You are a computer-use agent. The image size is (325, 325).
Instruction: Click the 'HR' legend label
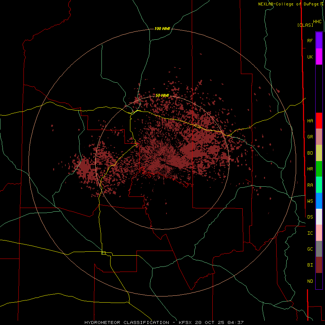click(x=310, y=169)
